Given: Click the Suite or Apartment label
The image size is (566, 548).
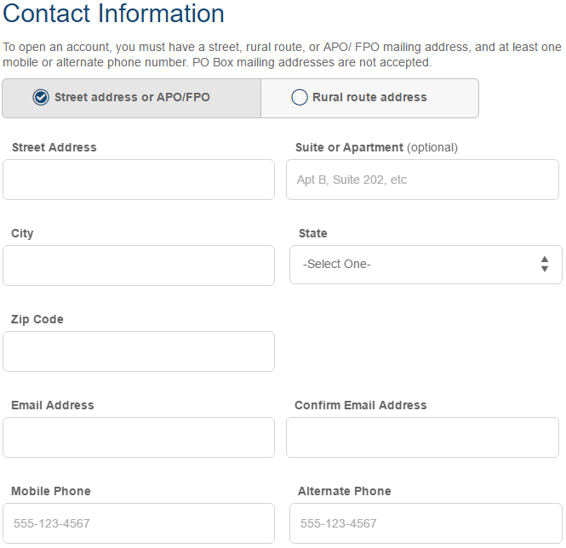Looking at the screenshot, I should [376, 148].
